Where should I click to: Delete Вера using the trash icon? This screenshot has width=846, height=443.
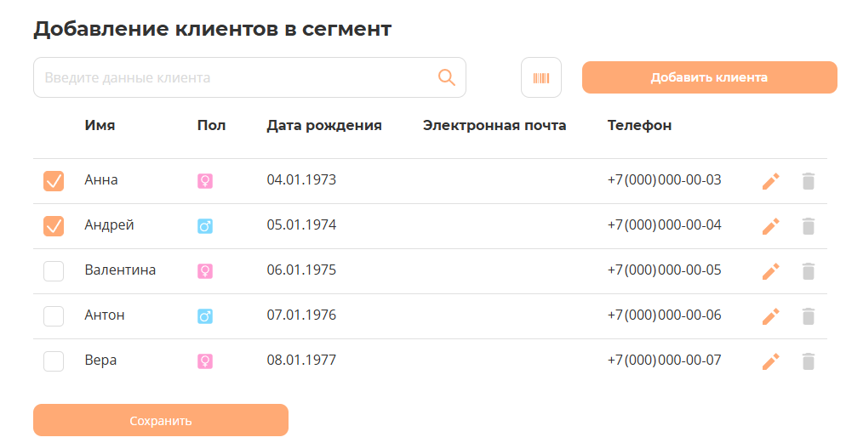pyautogui.click(x=809, y=361)
